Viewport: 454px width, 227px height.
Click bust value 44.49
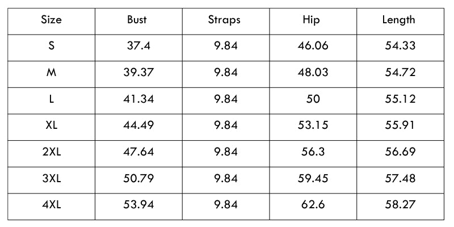click(x=138, y=125)
